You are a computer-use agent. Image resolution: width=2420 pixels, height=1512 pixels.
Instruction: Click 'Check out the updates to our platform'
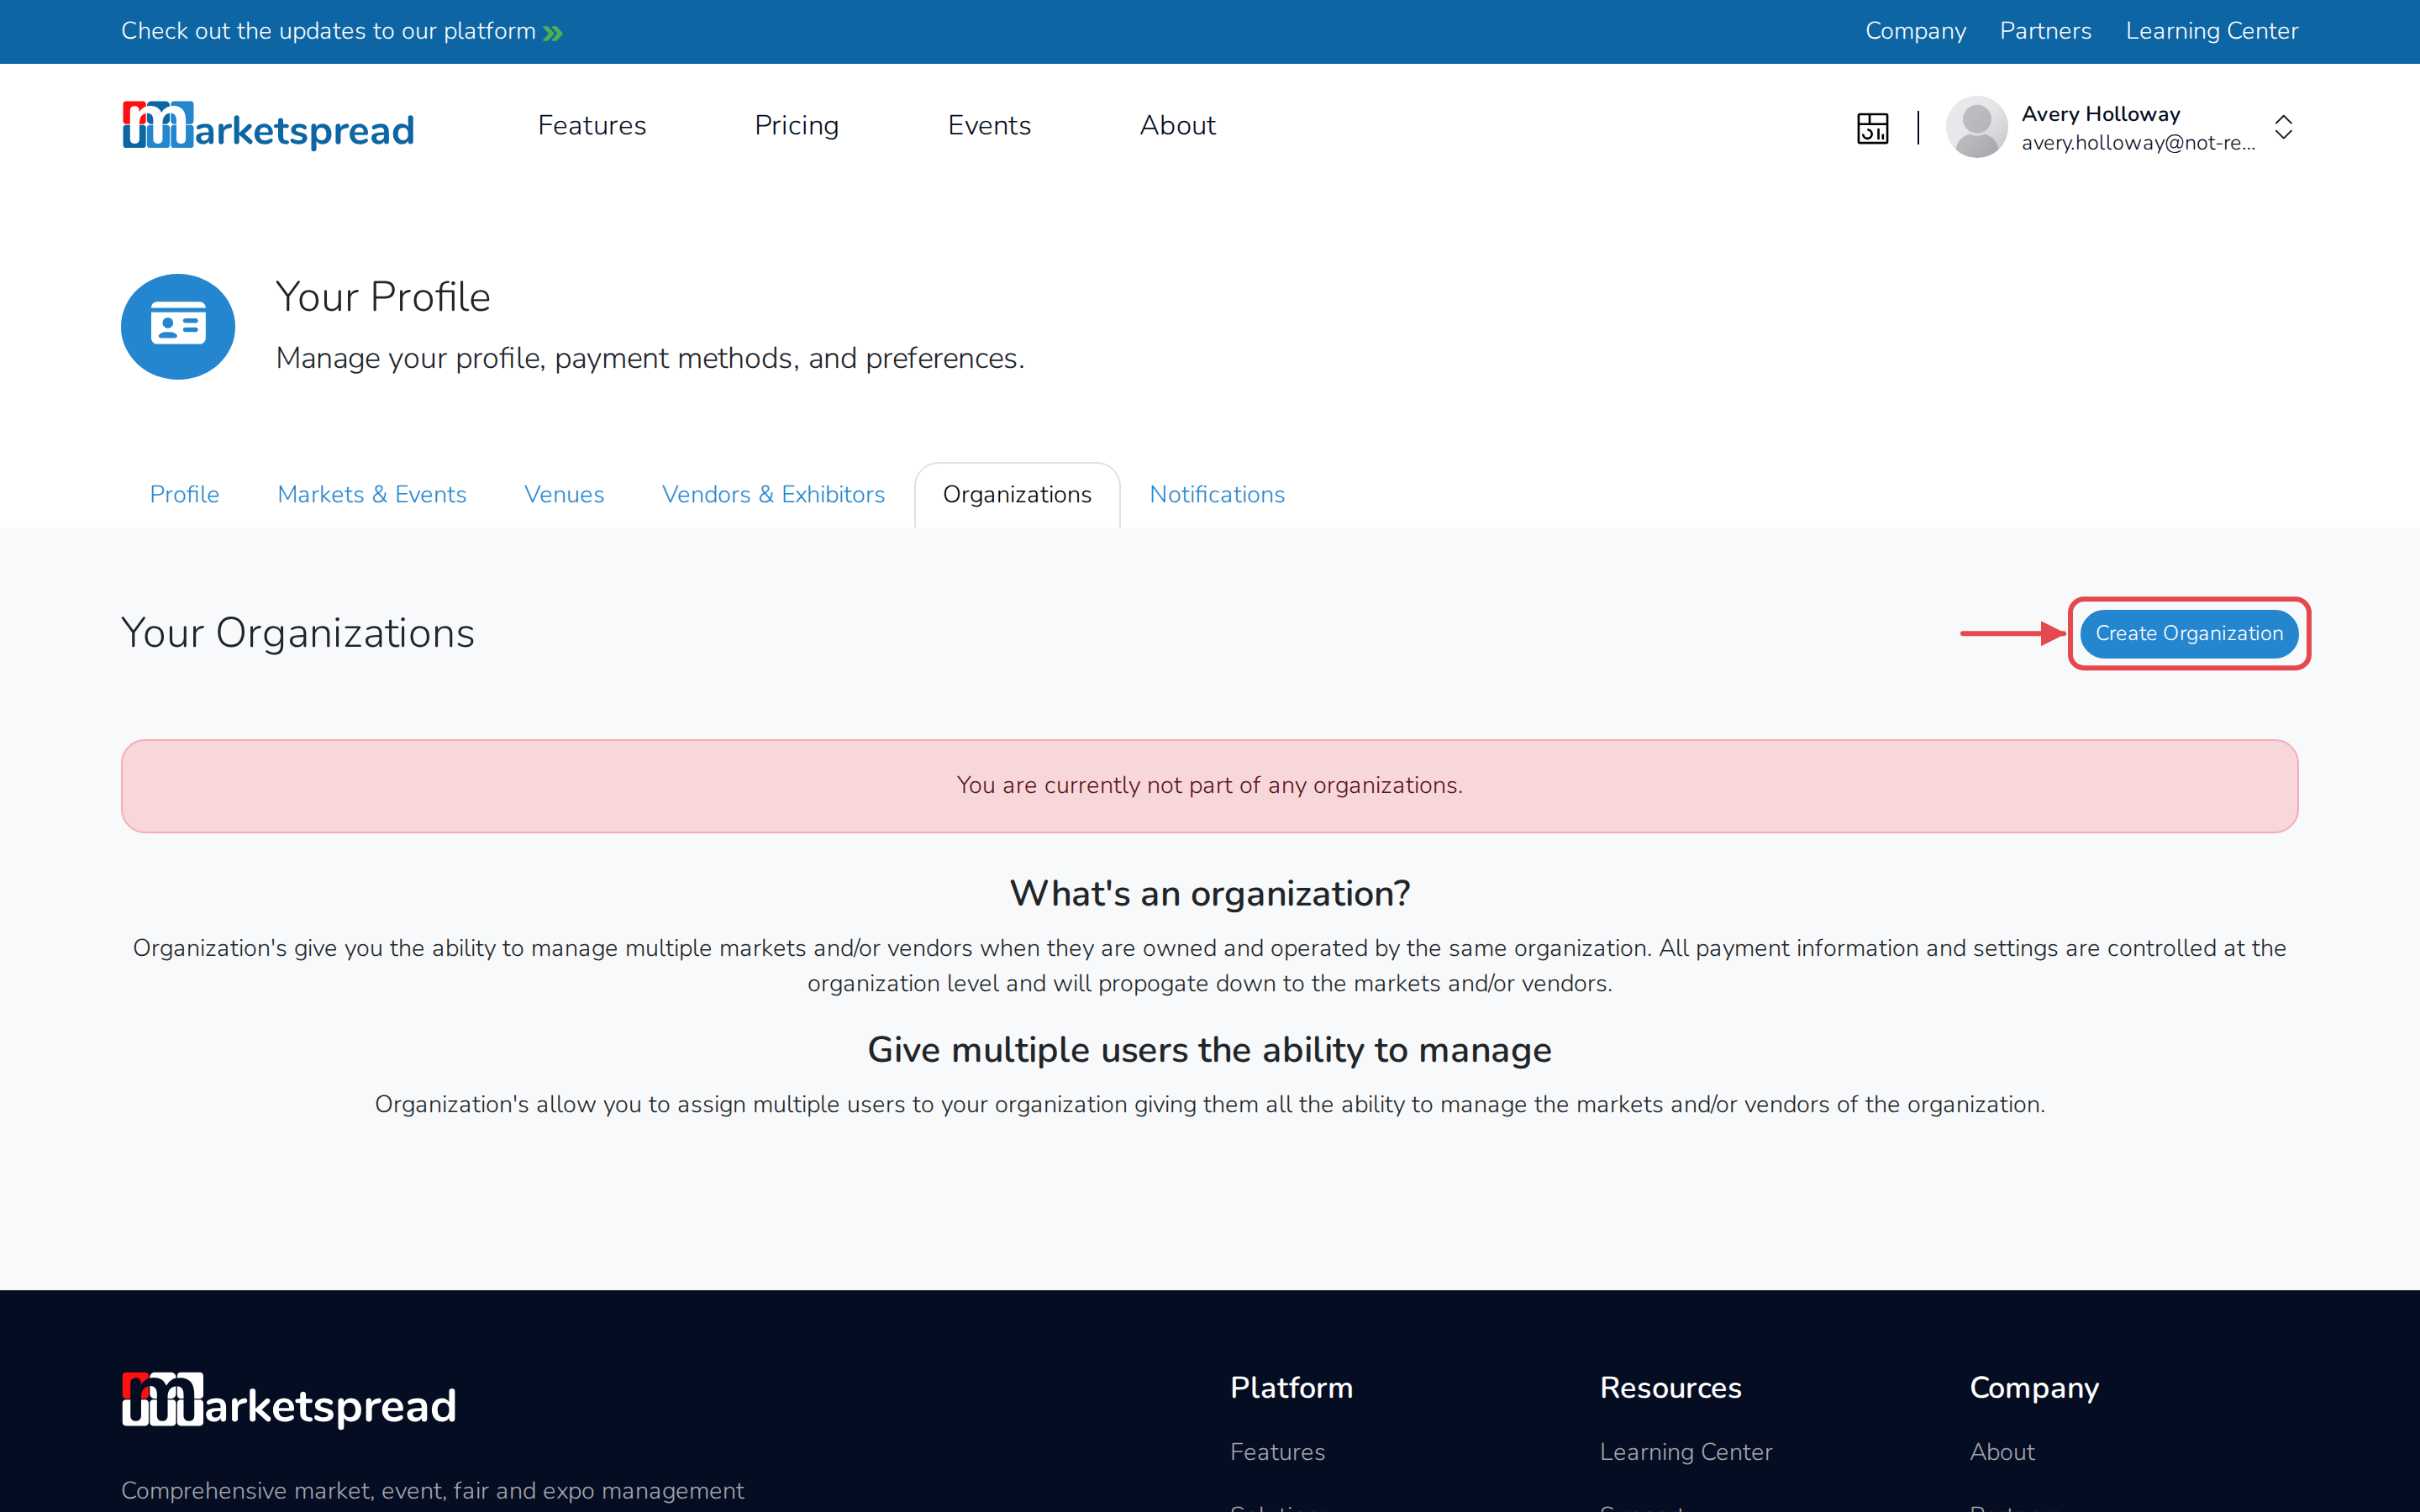tap(328, 31)
